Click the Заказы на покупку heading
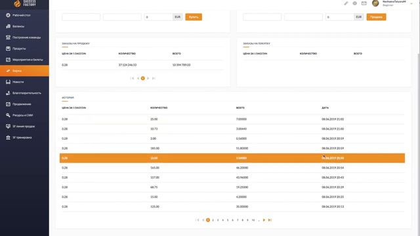Screen dimensions: 420x236 (x=257, y=43)
